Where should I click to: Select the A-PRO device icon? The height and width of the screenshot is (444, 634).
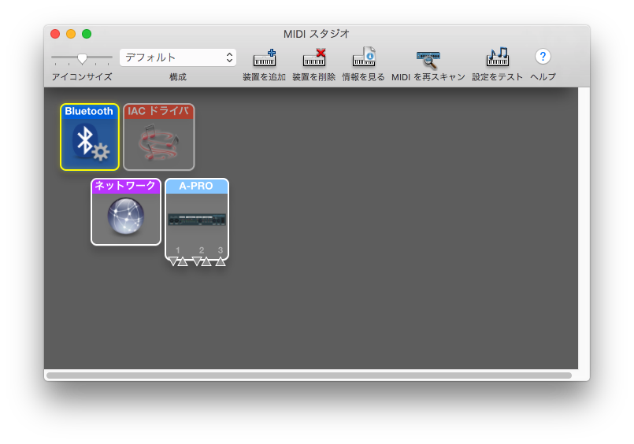click(197, 219)
